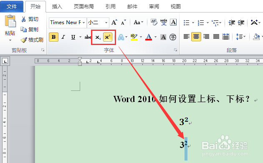Click the tab selector L button
Image resolution: width=263 pixels, height=163 pixels.
point(5,61)
